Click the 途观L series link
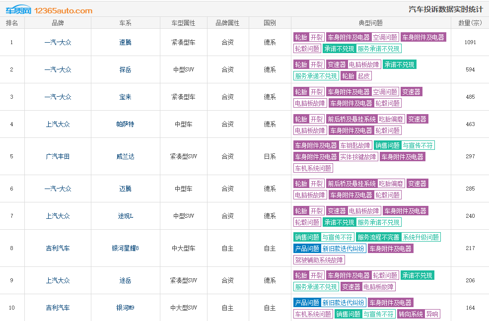 126,216
